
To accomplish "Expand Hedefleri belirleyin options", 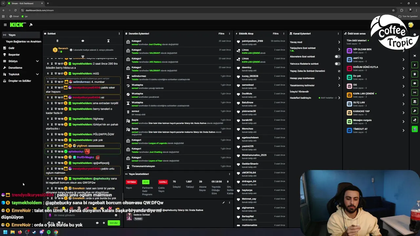I will 339,98.
